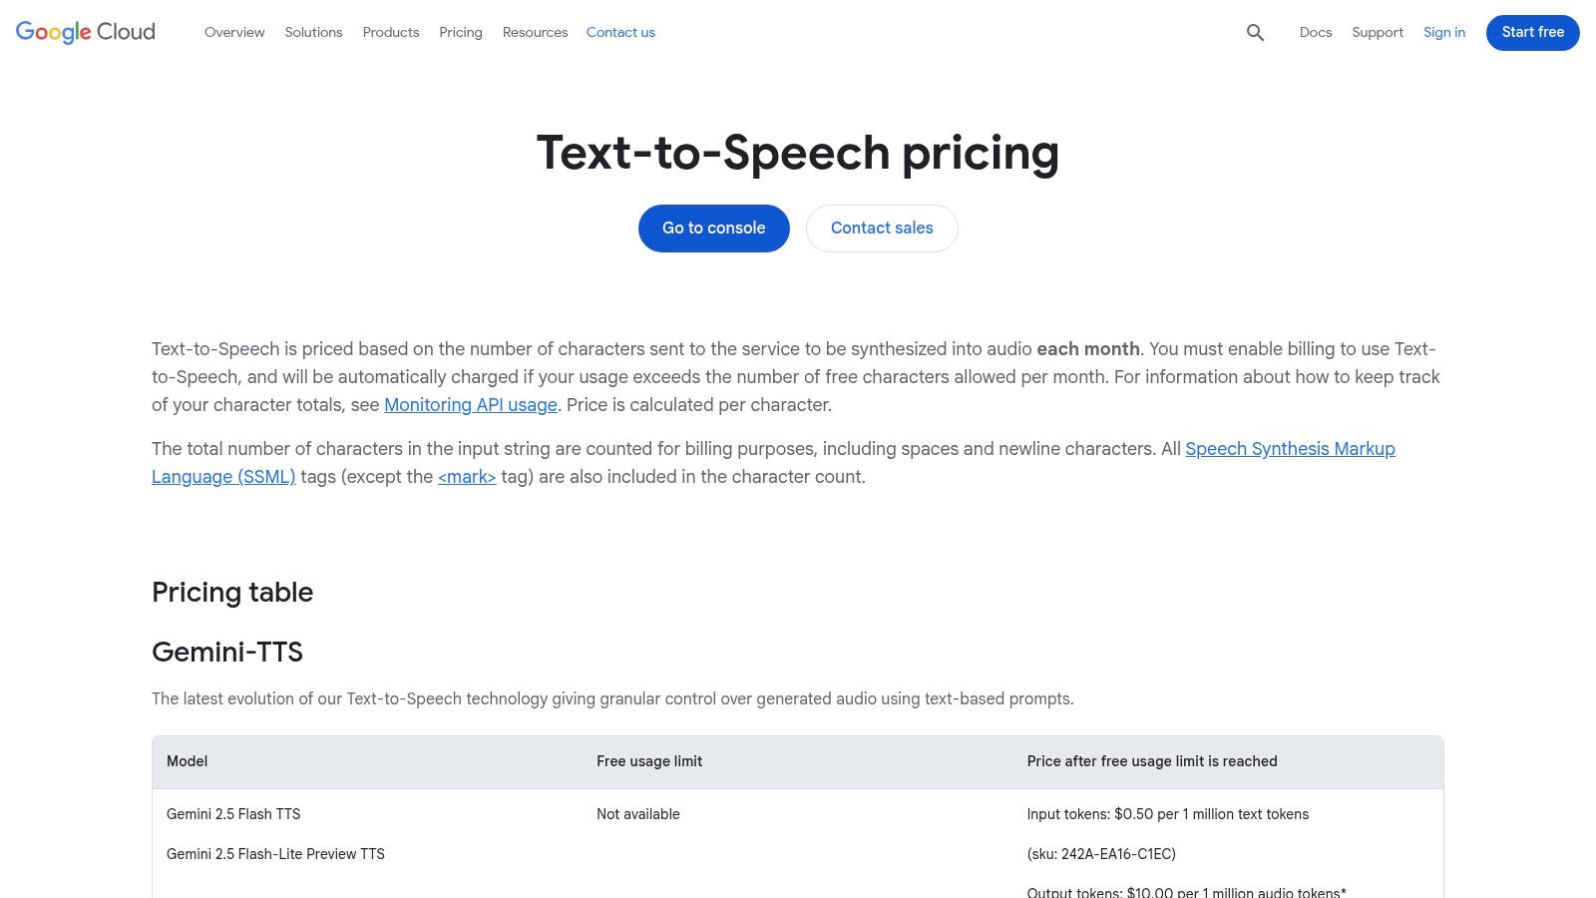
Task: Click the Model column header
Action: (x=187, y=761)
